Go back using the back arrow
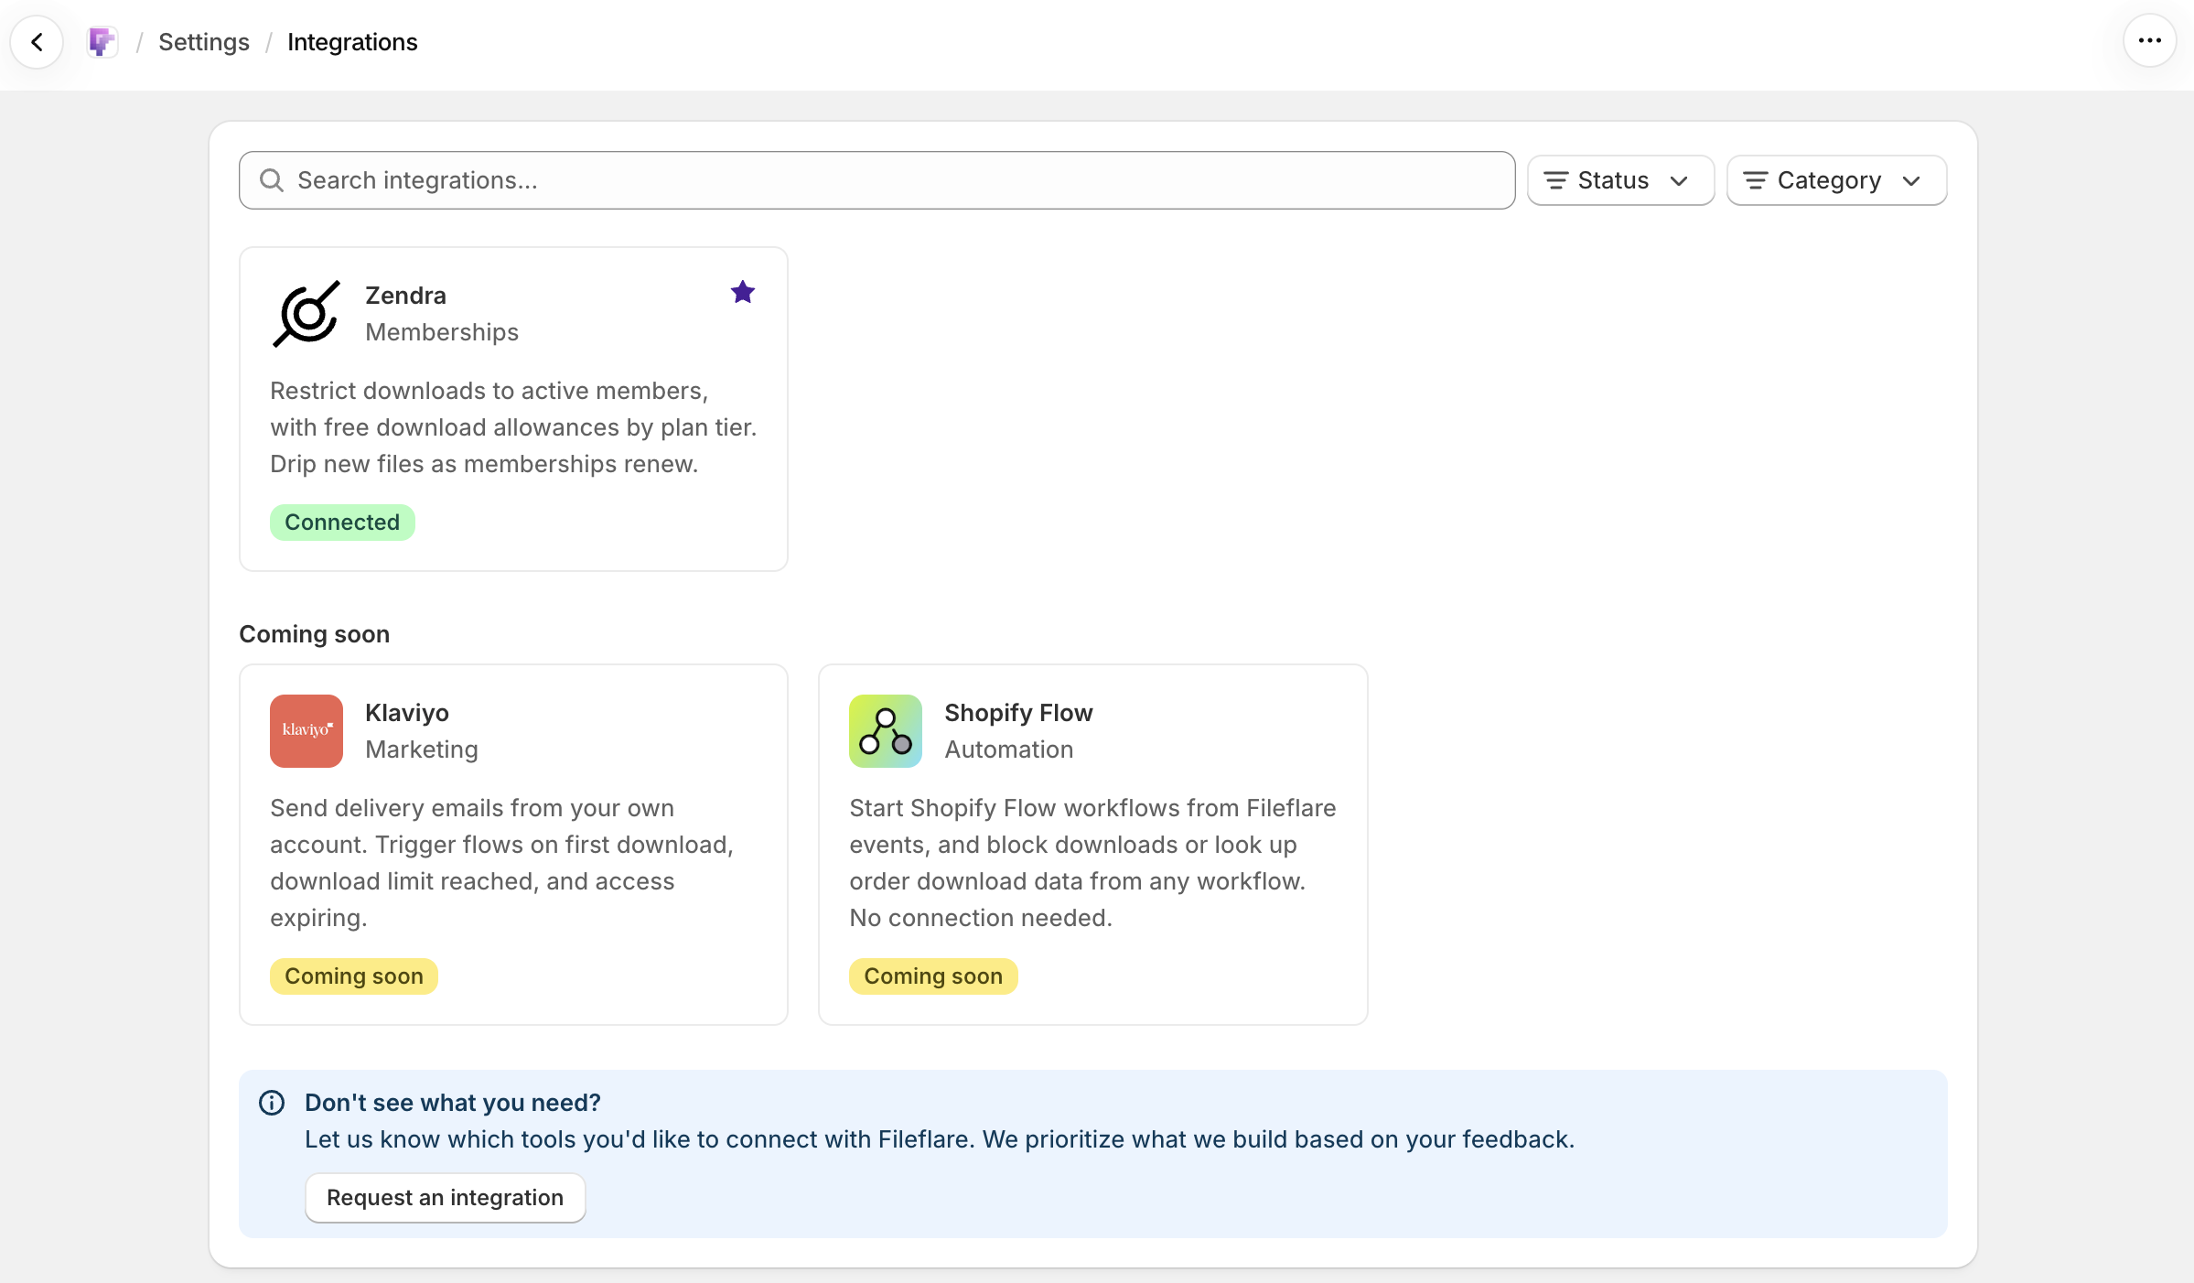Screen dimensions: 2194x1283 [37, 42]
